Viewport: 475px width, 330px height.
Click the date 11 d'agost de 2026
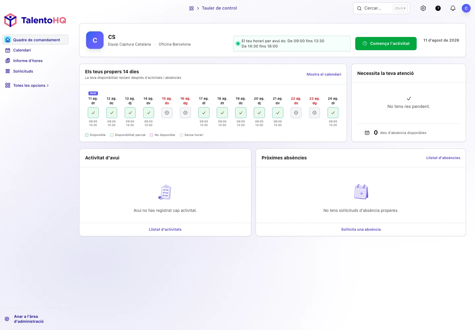[x=441, y=40]
